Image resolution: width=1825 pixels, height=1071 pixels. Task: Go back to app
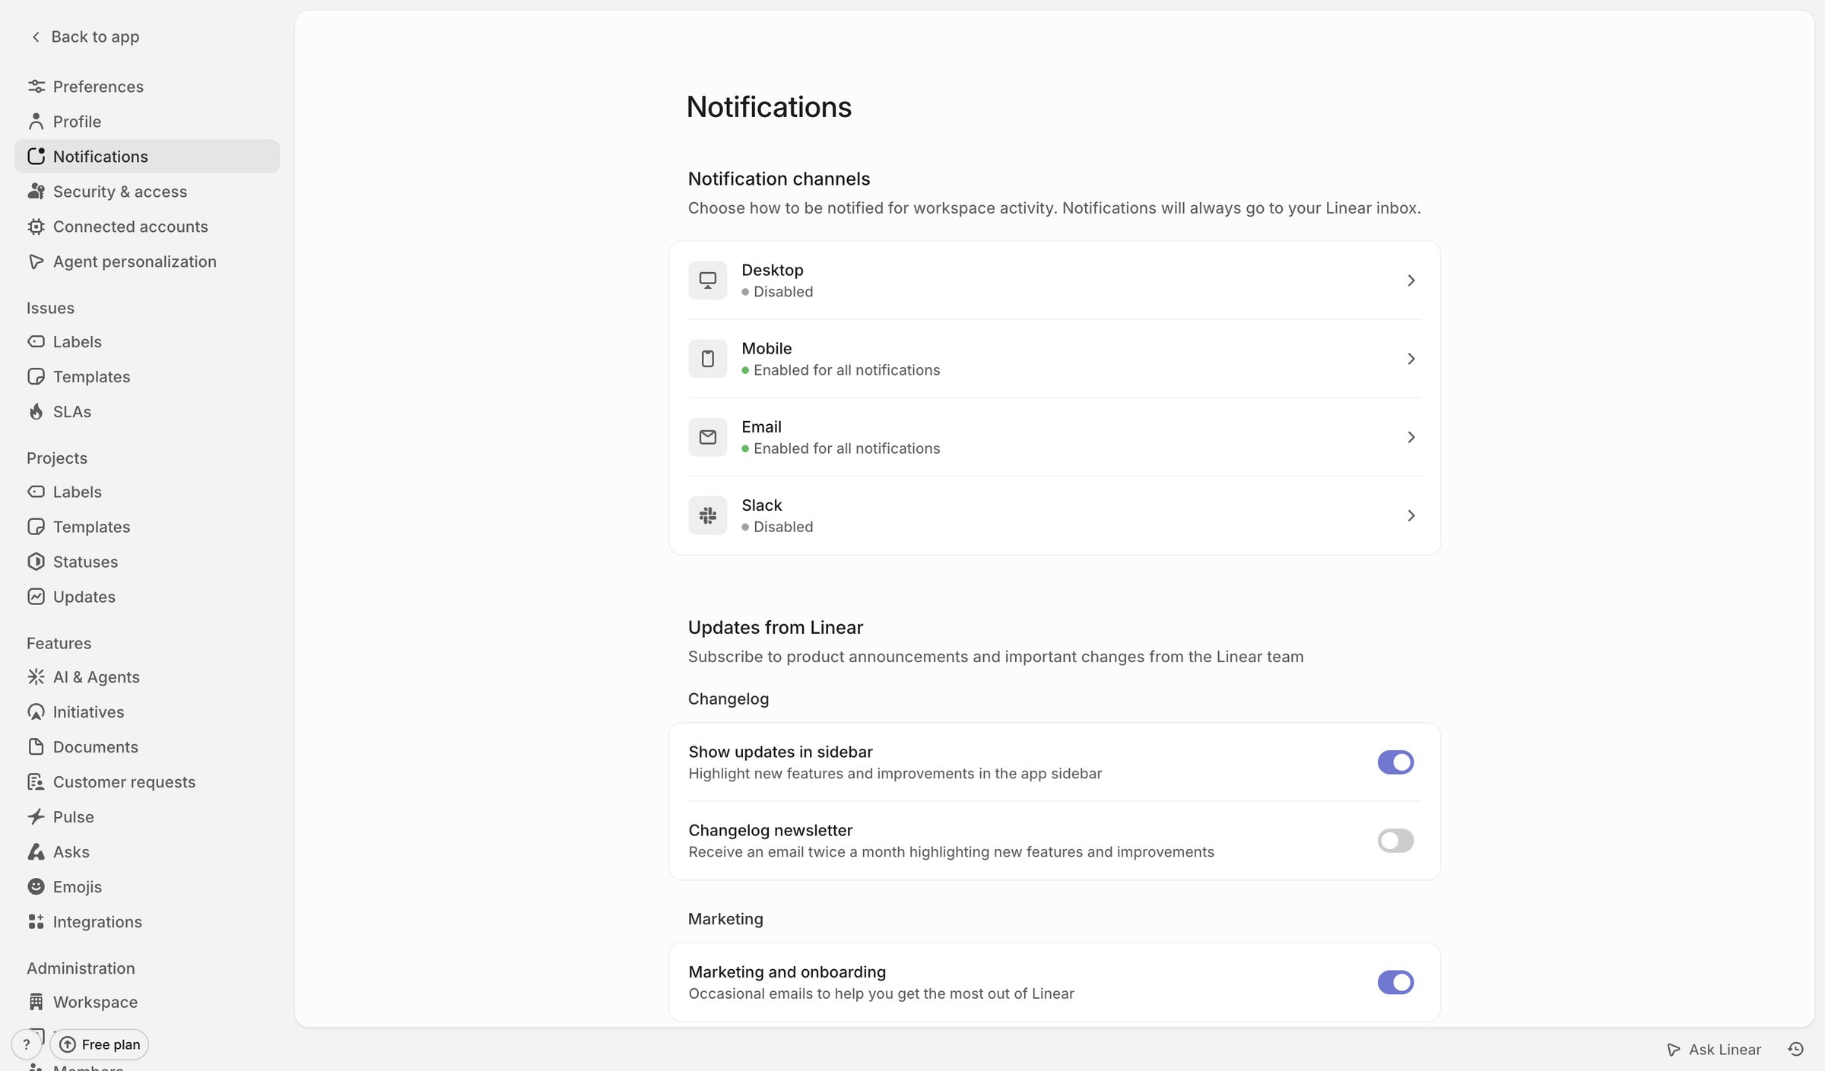85,36
